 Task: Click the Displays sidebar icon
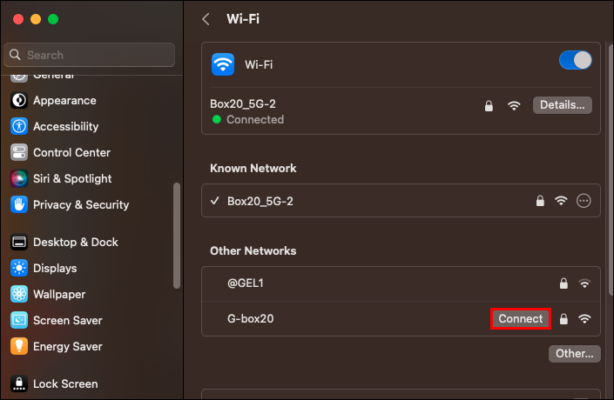19,269
